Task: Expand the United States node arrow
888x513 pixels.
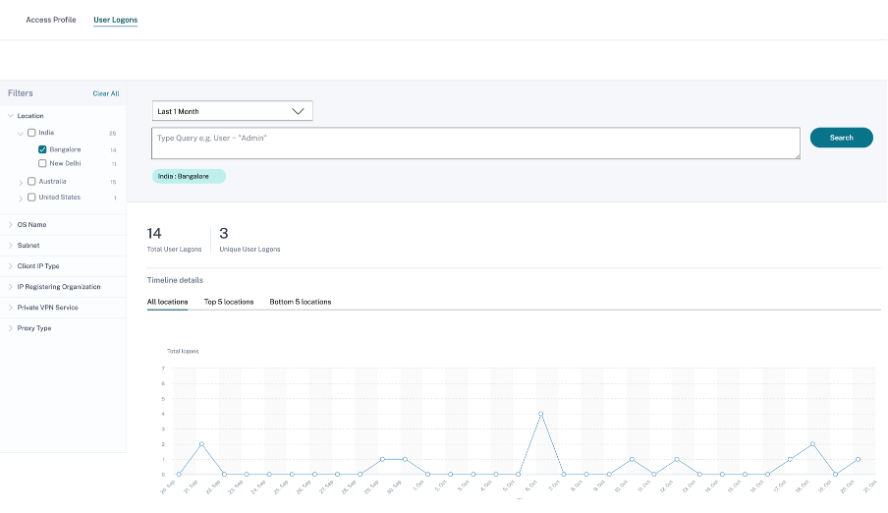Action: (x=21, y=198)
